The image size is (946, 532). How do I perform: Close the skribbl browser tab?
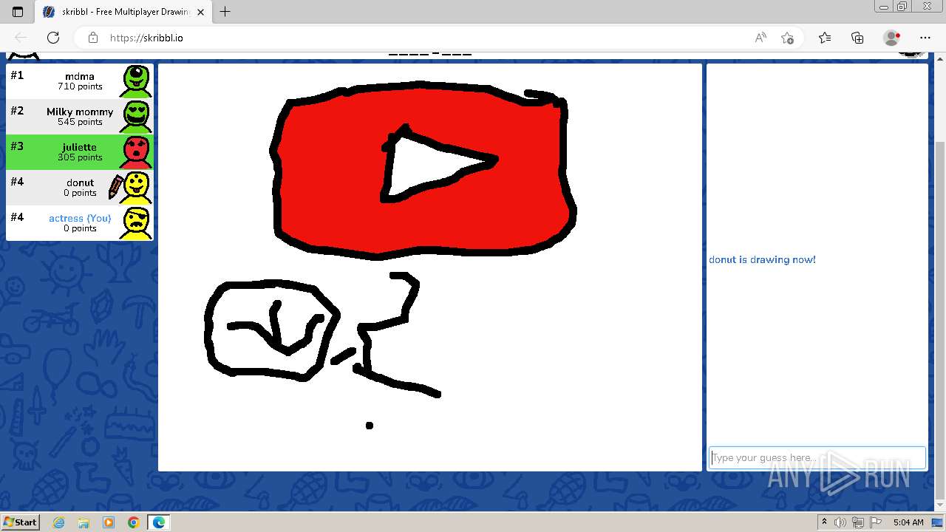[200, 12]
